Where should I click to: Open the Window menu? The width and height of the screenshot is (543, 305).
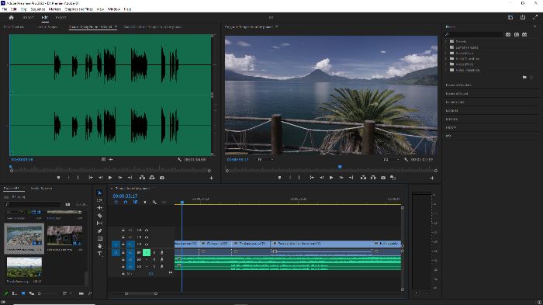coord(113,9)
